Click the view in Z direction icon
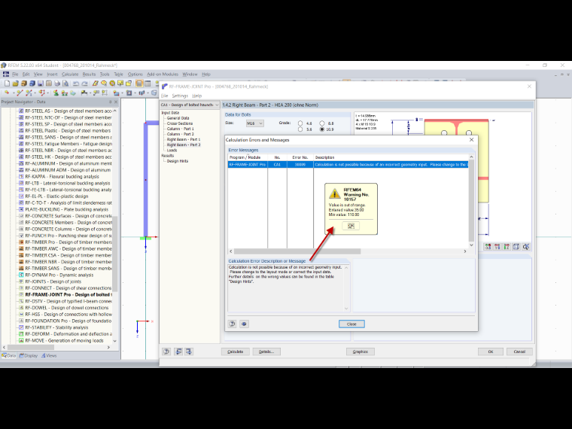This screenshot has width=572, height=429. coord(507,247)
